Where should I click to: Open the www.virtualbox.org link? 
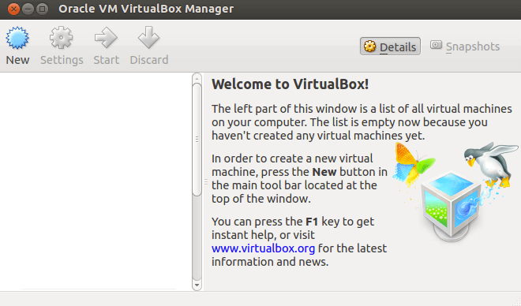(x=263, y=248)
